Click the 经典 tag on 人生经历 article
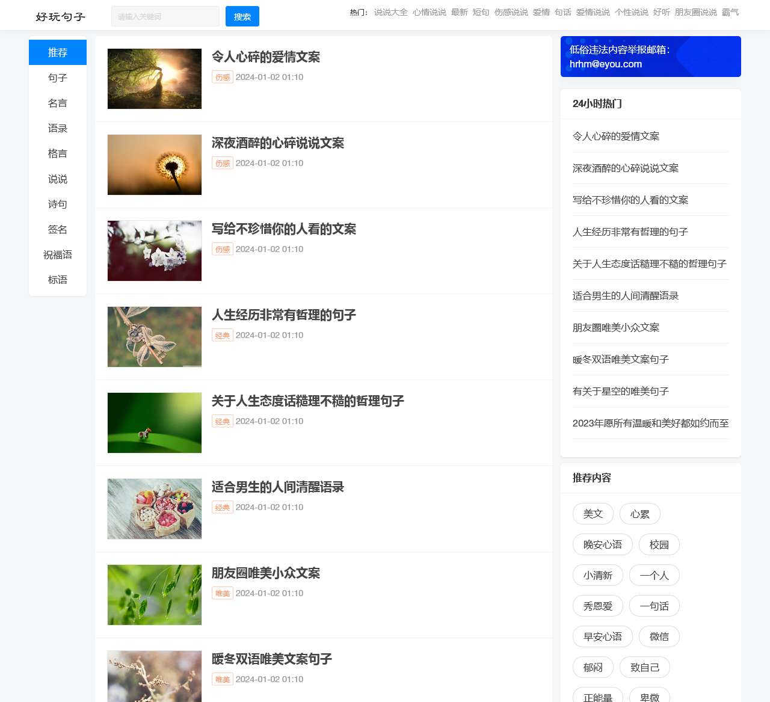The image size is (770, 702). (223, 335)
